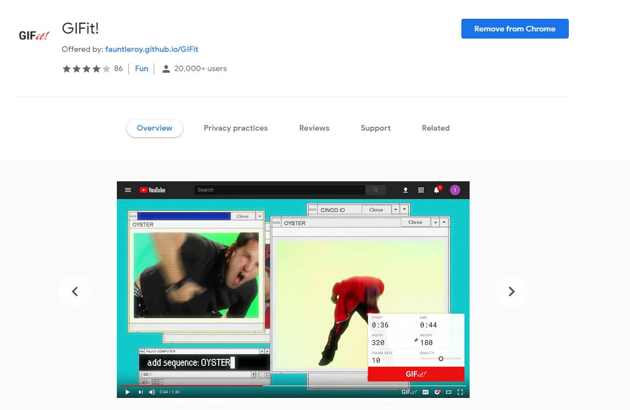This screenshot has width=630, height=410.
Task: Open the Fun category link
Action: tap(142, 69)
